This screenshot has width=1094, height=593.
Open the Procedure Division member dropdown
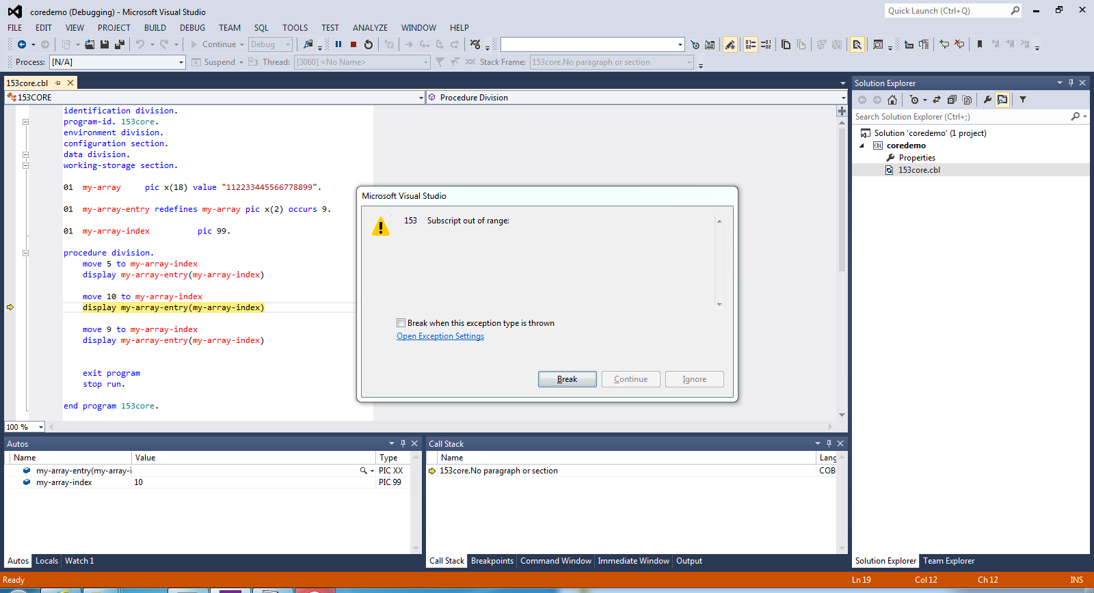point(843,98)
